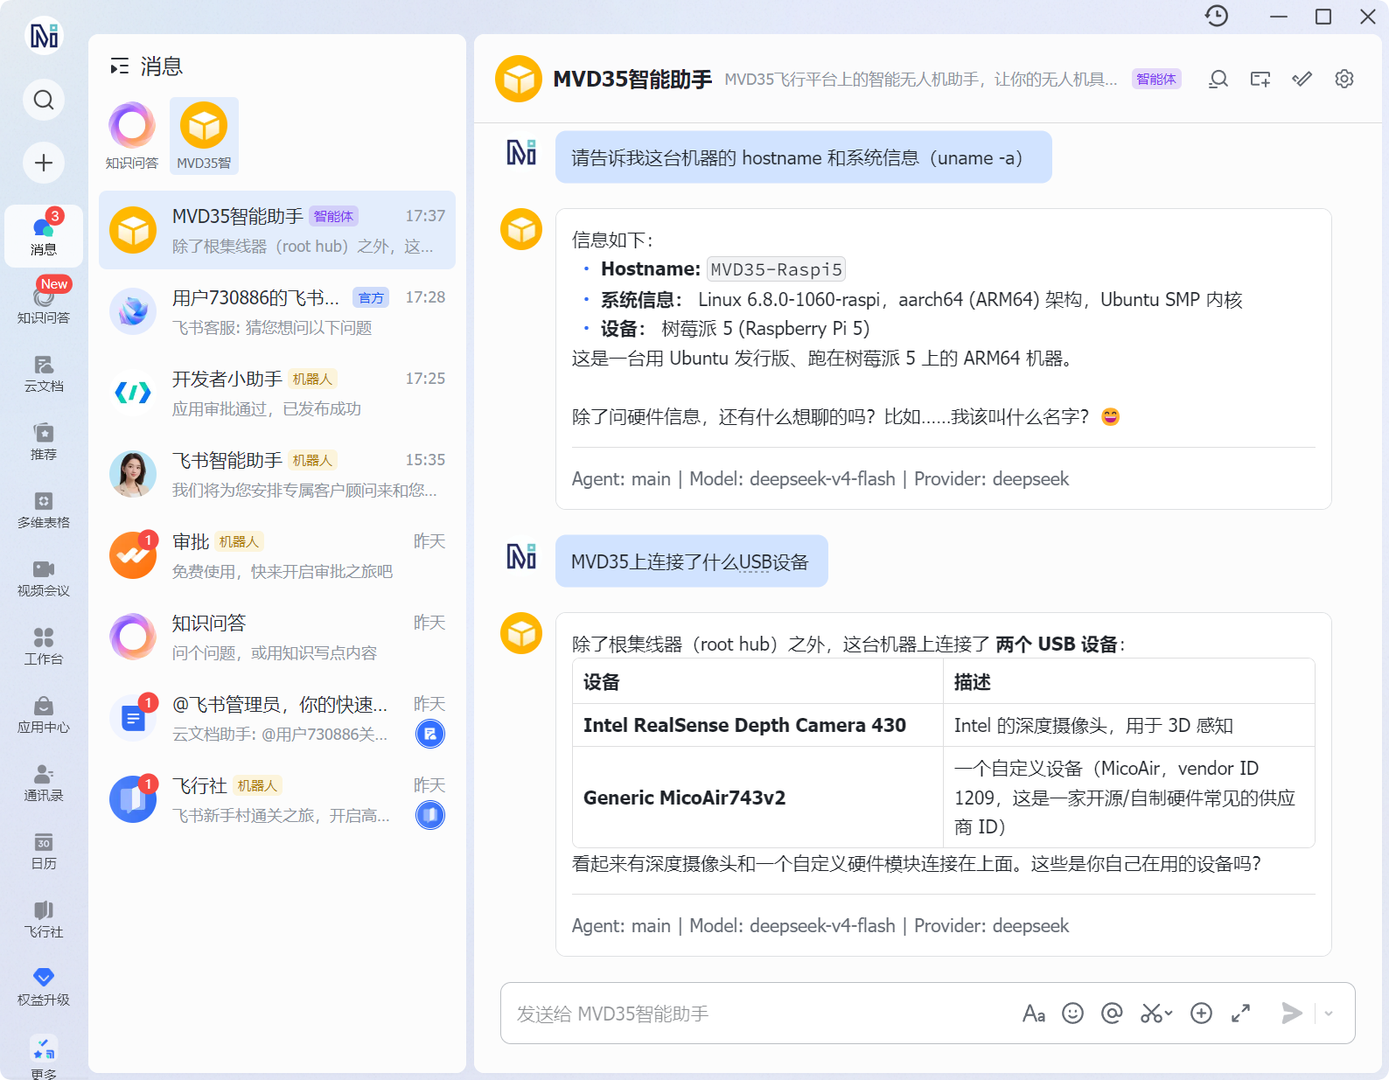Click the MVD35智能助手 header avatar

519,79
